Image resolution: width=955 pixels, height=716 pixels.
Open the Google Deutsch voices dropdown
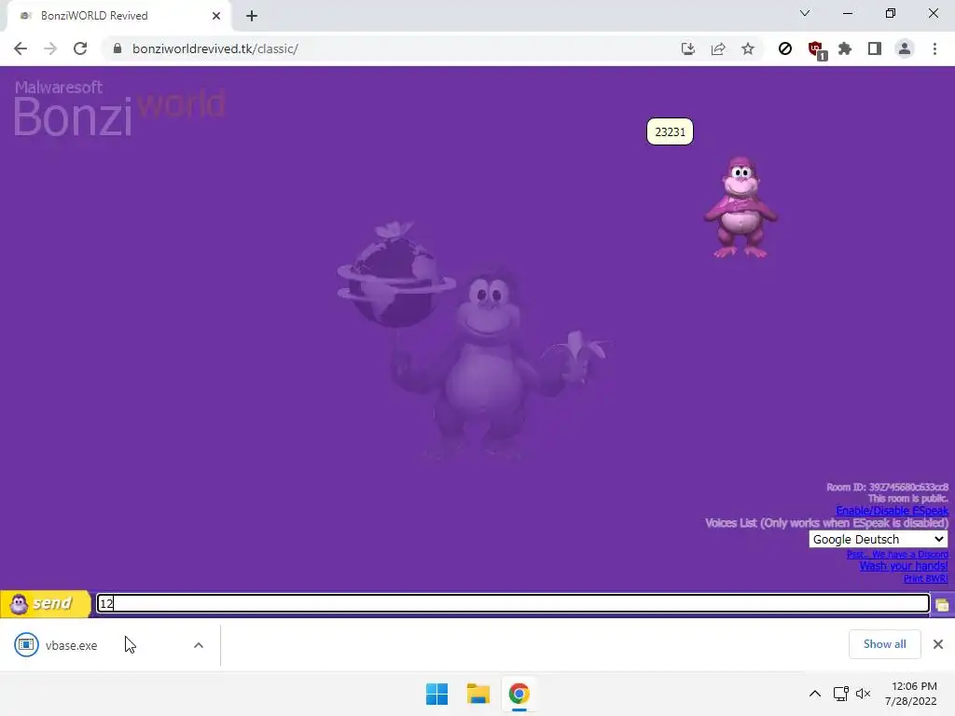pos(879,540)
